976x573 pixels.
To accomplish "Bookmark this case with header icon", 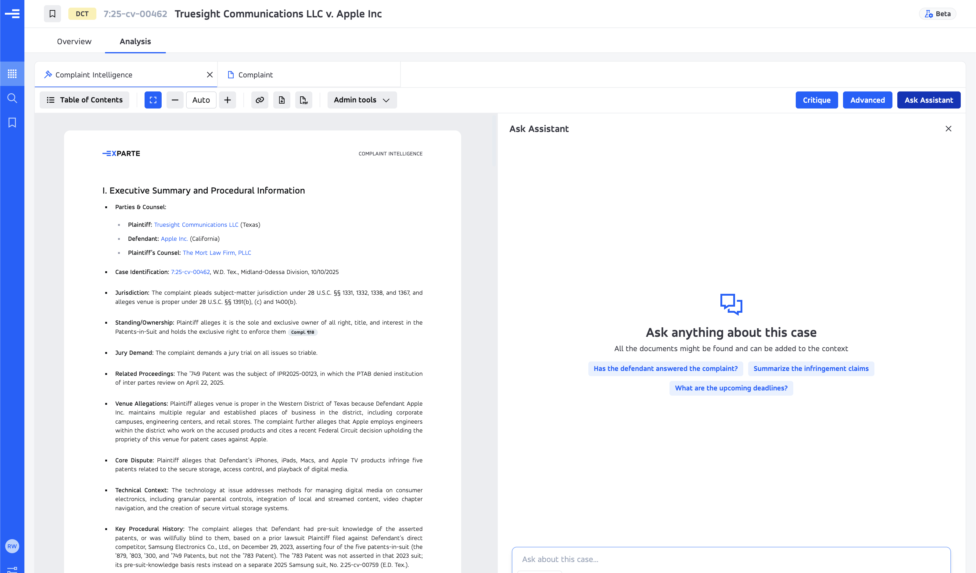I will tap(52, 14).
